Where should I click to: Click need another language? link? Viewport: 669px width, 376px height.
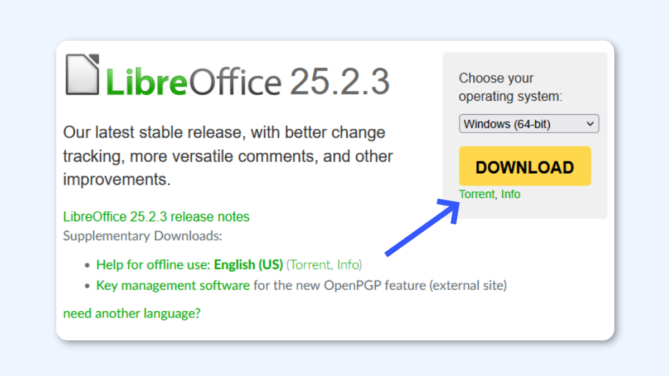click(132, 313)
